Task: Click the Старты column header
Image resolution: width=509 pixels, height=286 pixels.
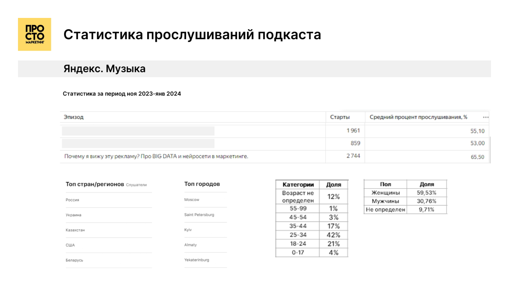Action: coord(340,117)
